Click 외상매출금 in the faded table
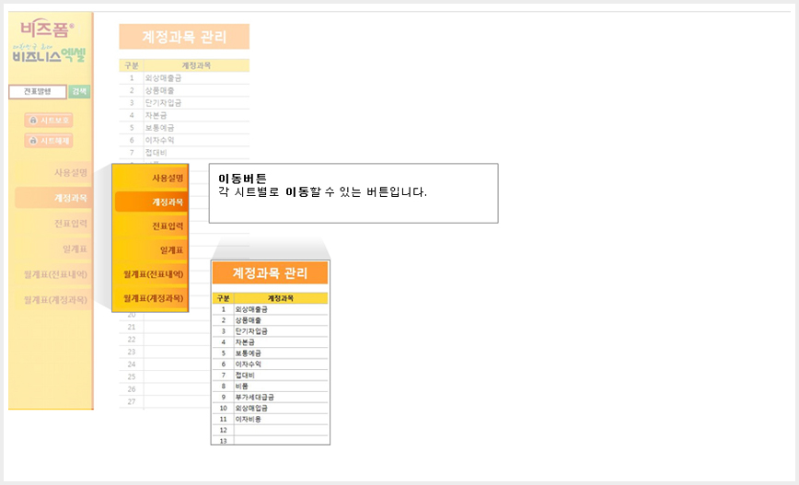 (x=163, y=78)
